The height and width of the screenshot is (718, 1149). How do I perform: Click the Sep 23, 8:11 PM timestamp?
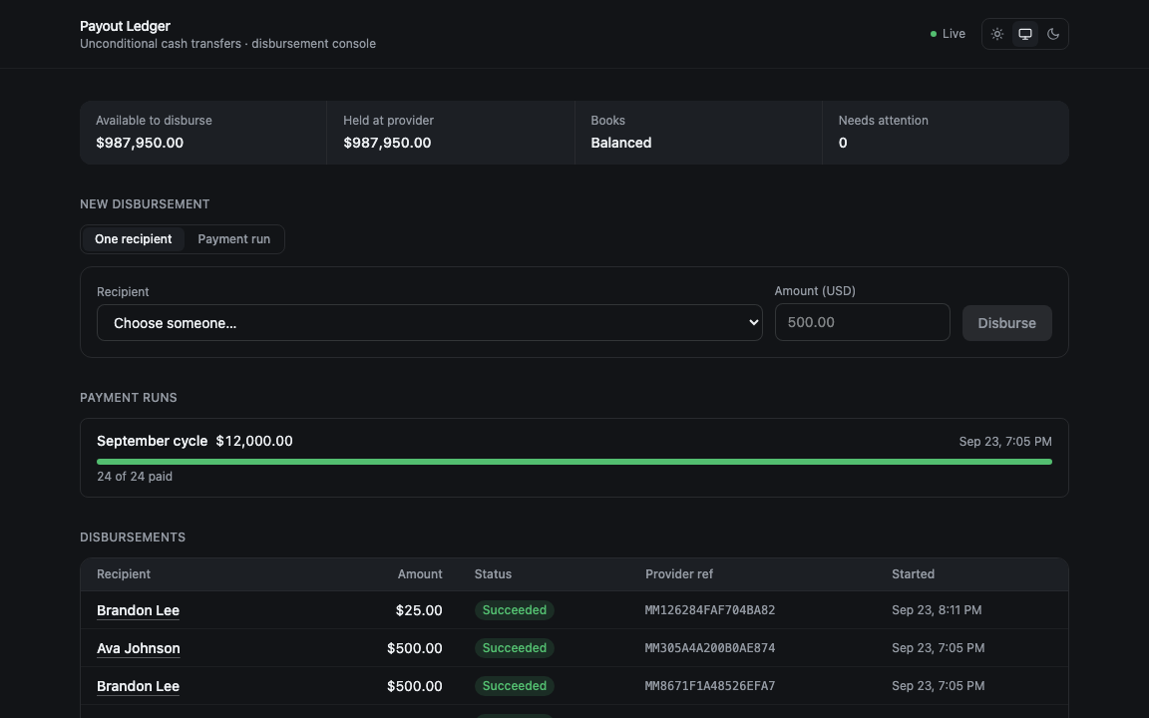[x=937, y=610]
